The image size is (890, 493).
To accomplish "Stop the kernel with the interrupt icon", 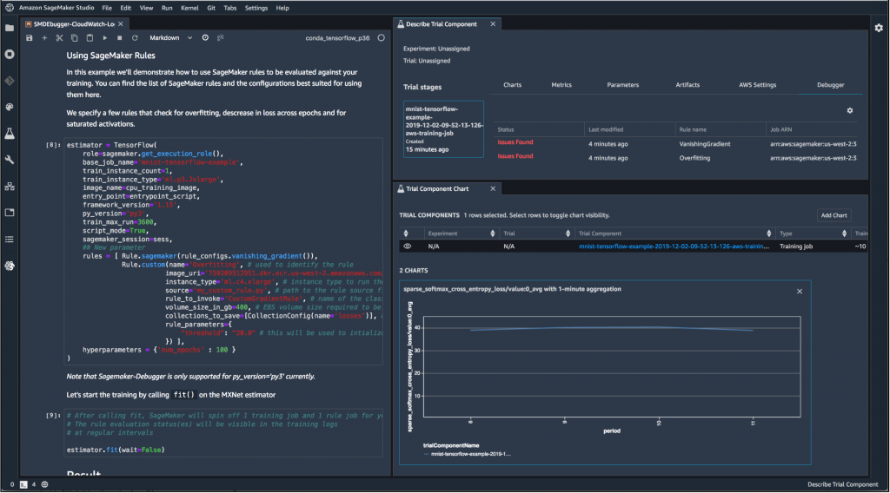I will tap(120, 38).
